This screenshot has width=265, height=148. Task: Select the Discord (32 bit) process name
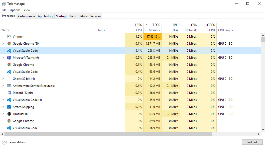[23, 93]
